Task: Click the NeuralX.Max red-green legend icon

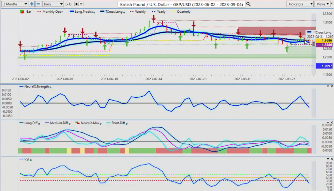Action: click(x=77, y=123)
